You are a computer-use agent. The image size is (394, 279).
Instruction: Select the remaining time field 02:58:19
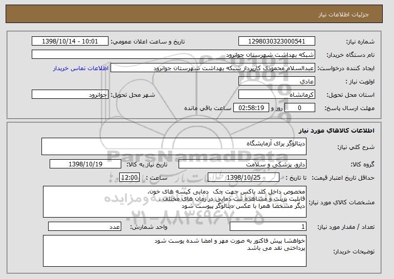tap(251, 108)
